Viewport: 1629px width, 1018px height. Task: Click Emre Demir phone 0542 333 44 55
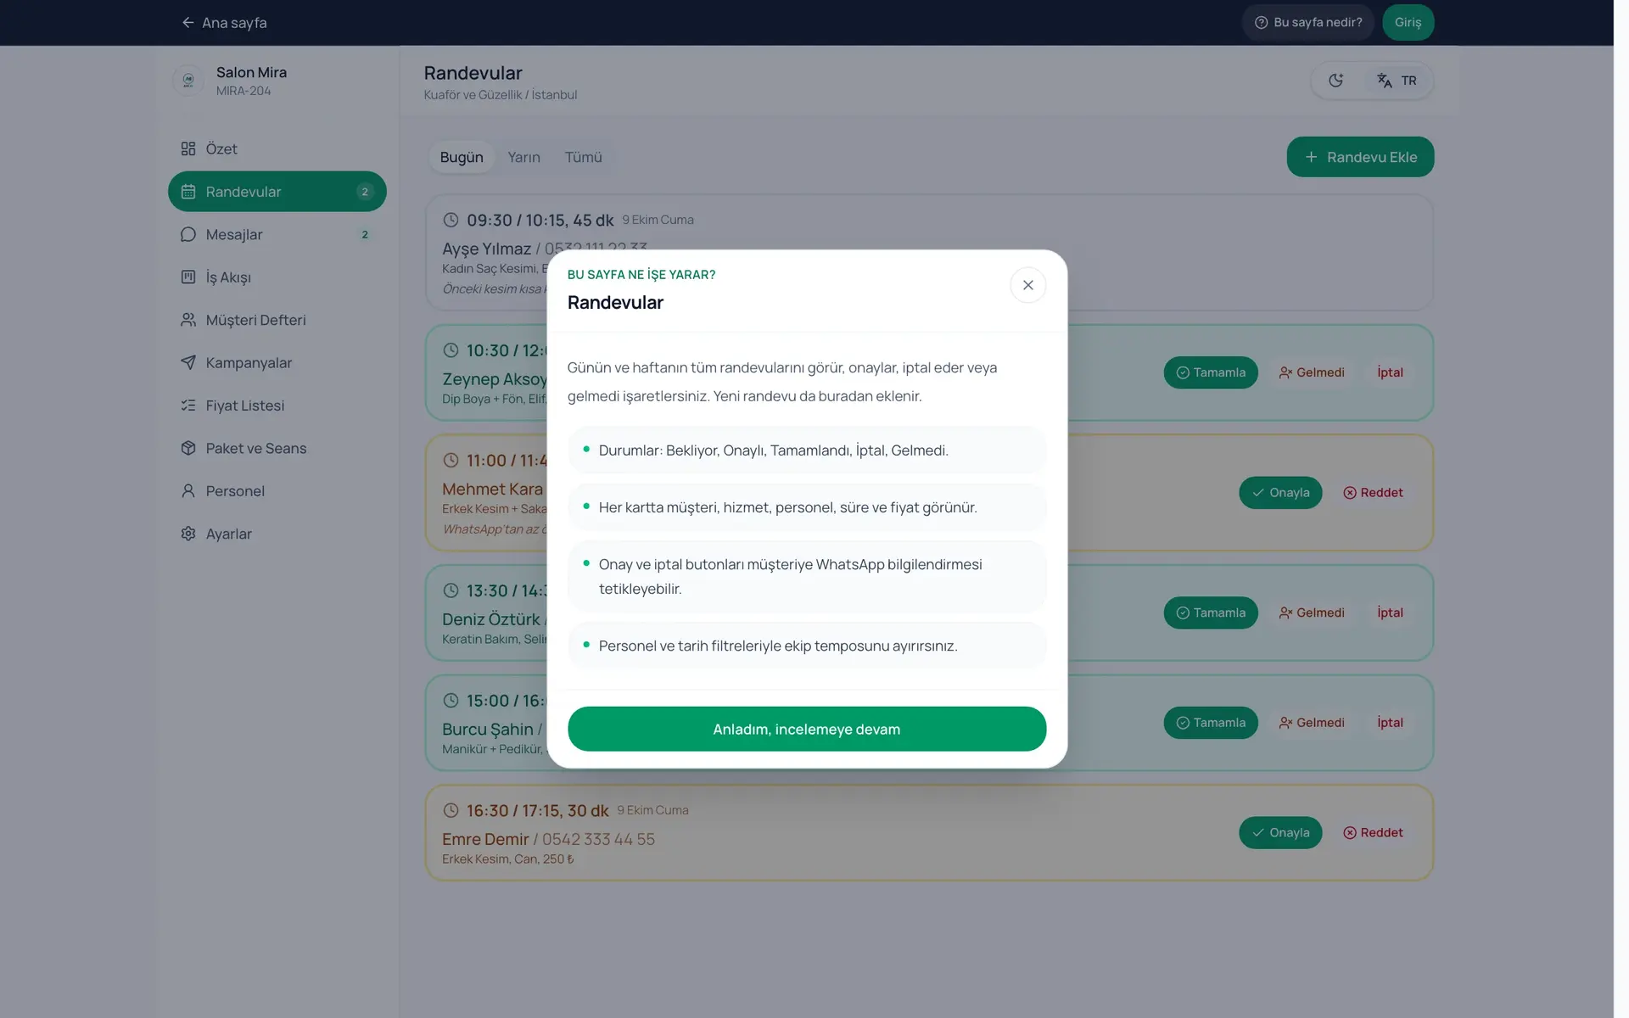coord(598,839)
